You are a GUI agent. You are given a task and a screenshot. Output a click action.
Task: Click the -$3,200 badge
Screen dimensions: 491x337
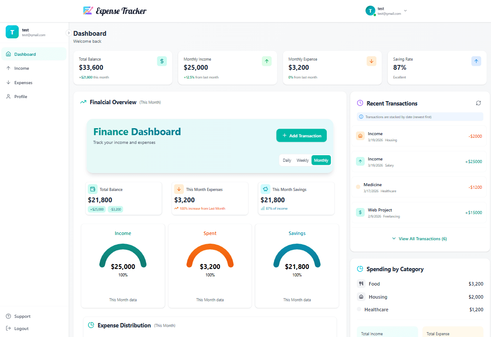tap(115, 209)
